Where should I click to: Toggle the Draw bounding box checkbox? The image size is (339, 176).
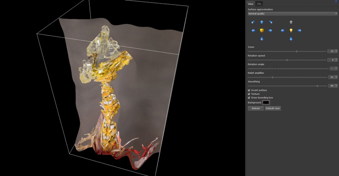[x=249, y=98]
